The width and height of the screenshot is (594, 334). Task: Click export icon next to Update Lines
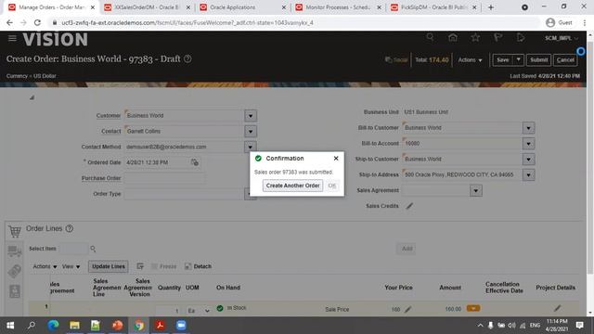140,266
